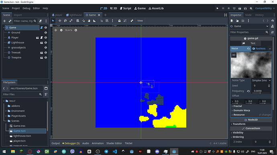Expand the Enviroment folder
This screenshot has width=277, height=155.
tap(6, 111)
